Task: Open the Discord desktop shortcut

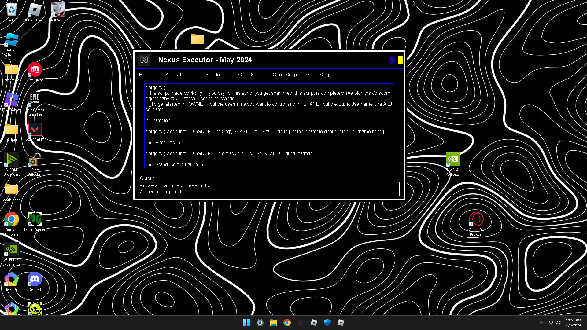Action: click(x=35, y=280)
